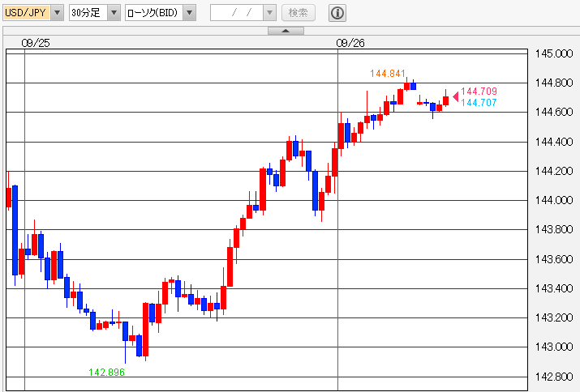Click the pink current price marker arrow
This screenshot has width=580, height=392.
coord(456,97)
